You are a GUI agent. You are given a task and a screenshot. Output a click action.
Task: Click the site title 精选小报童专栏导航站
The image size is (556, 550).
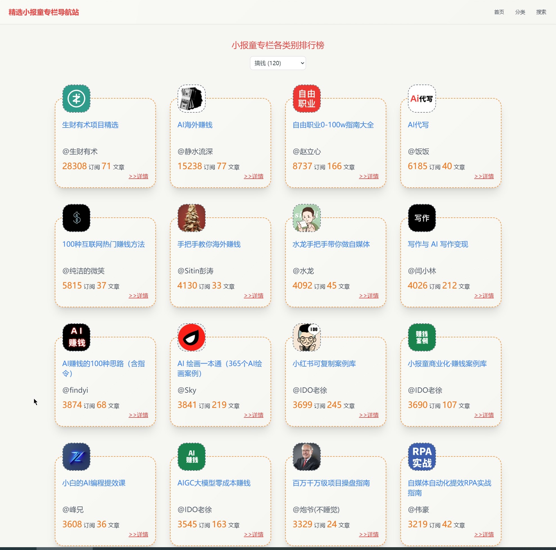click(x=44, y=12)
